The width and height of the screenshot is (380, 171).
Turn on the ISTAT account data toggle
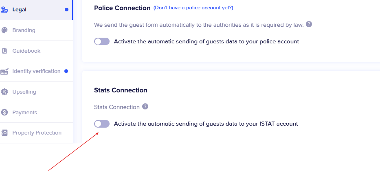pos(102,124)
